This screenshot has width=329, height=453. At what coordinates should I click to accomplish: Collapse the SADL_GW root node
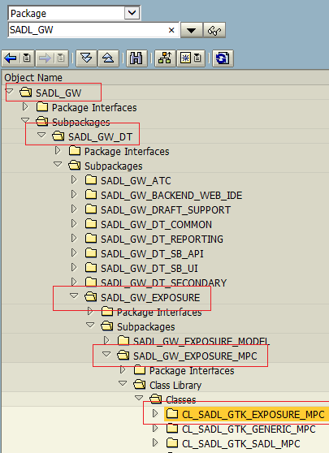(x=10, y=92)
